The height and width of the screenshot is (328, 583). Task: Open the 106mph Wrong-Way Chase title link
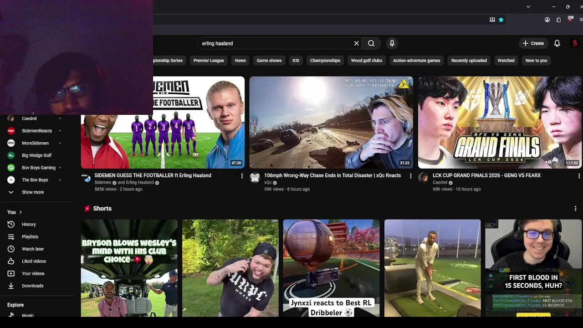pos(332,175)
